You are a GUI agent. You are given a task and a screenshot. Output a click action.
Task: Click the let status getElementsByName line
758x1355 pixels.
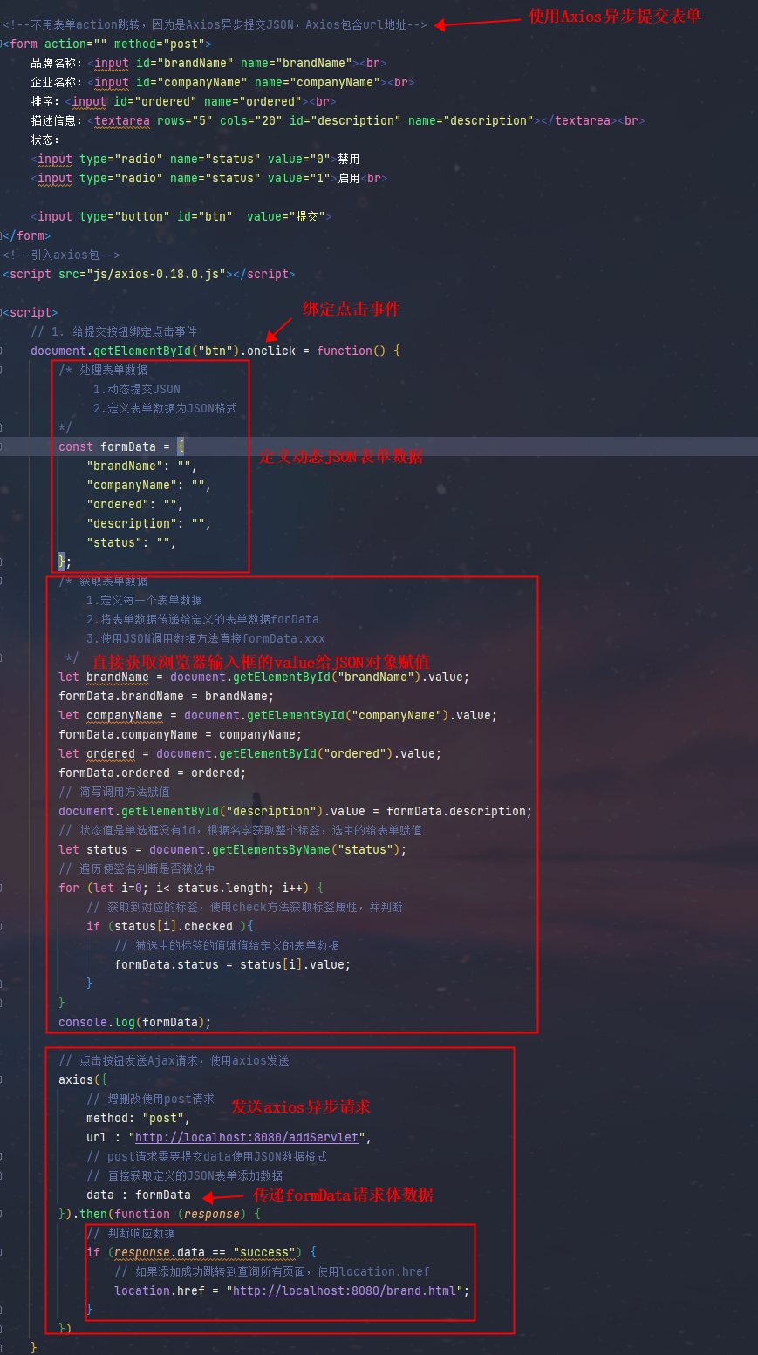click(x=233, y=849)
